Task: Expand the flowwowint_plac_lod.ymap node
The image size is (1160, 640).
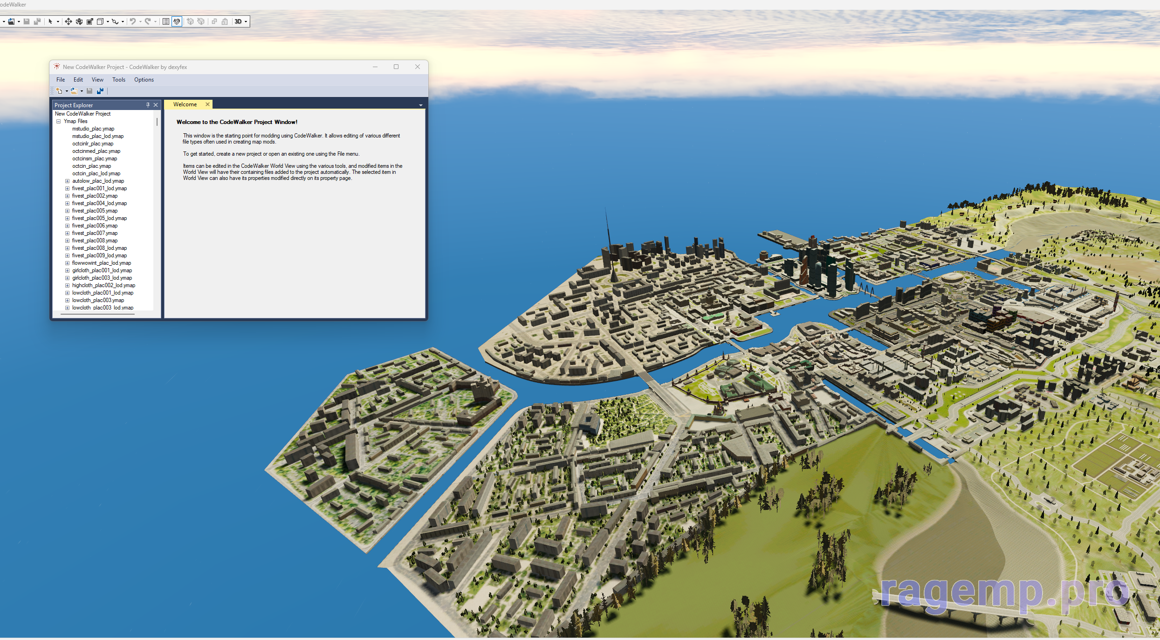Action: point(67,263)
